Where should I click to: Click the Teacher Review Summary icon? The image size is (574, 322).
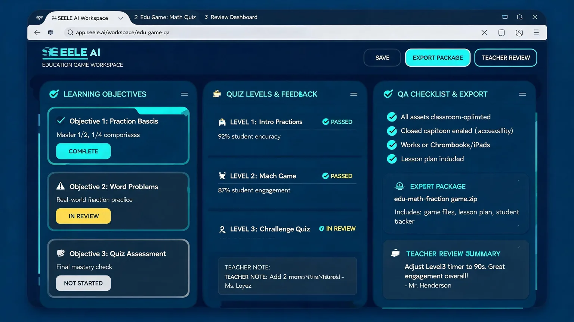(395, 253)
